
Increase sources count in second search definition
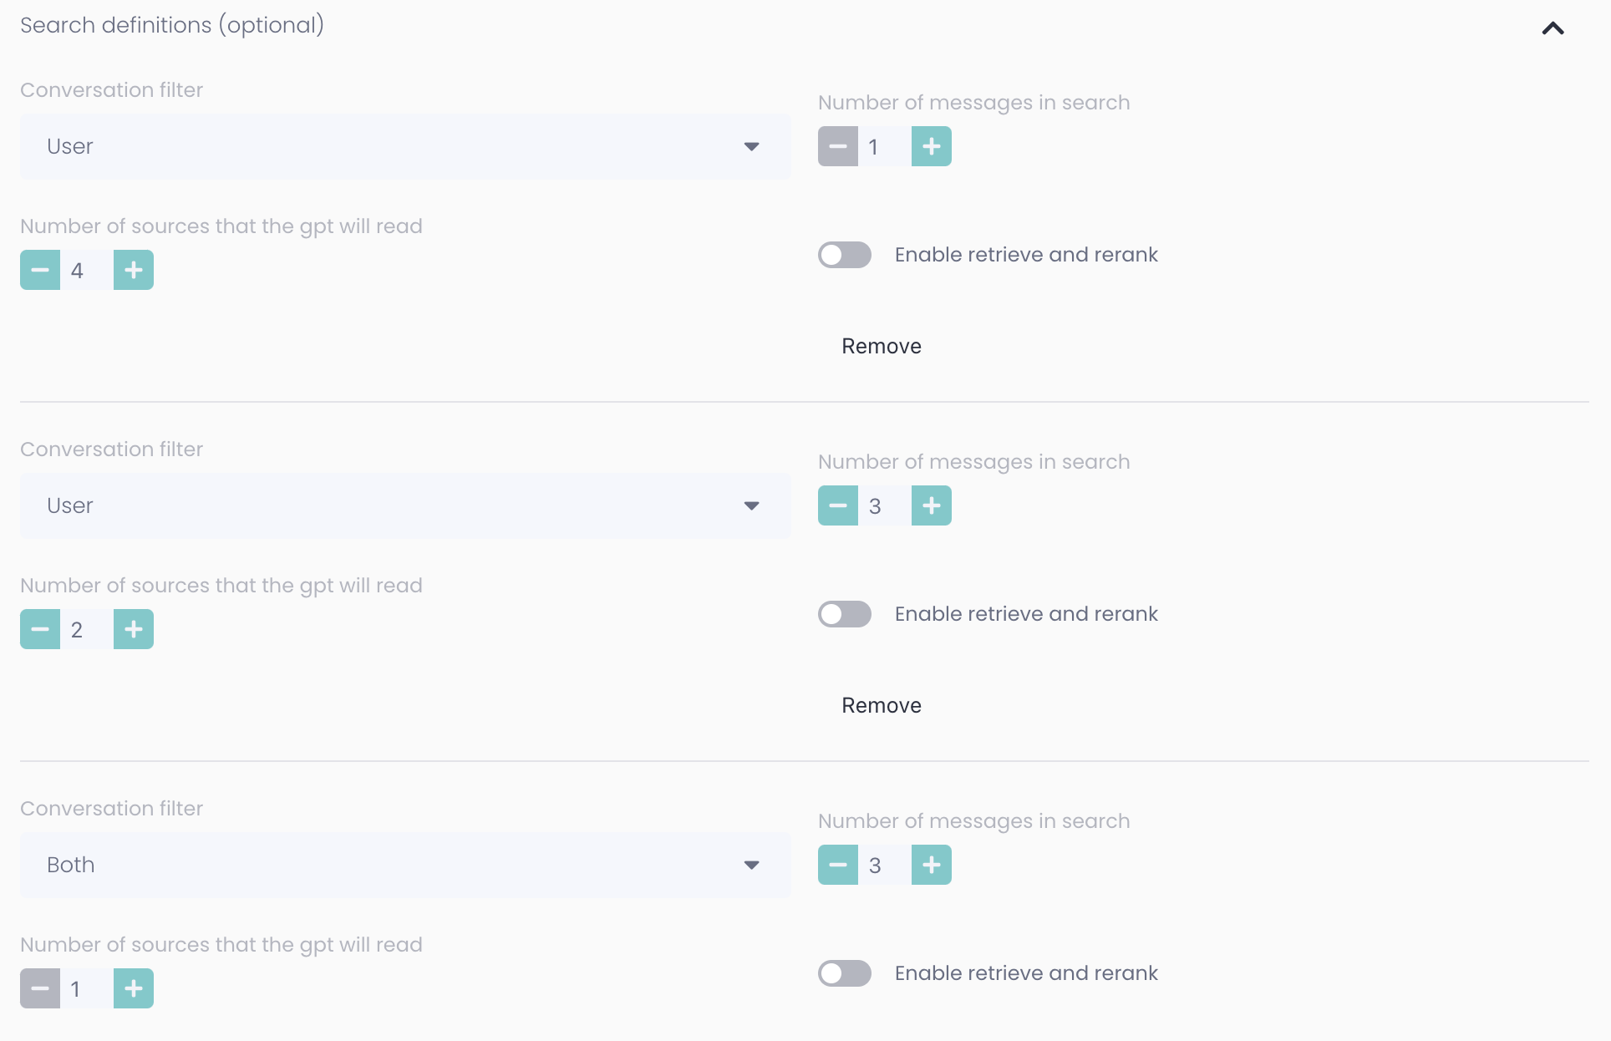click(134, 630)
